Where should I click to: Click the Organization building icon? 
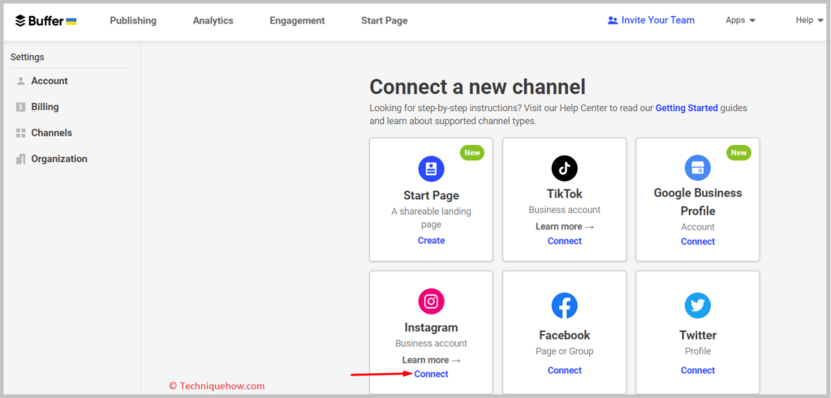pos(20,159)
